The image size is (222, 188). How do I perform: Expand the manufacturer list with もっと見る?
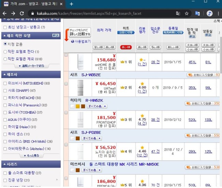pyautogui.click(x=31, y=156)
